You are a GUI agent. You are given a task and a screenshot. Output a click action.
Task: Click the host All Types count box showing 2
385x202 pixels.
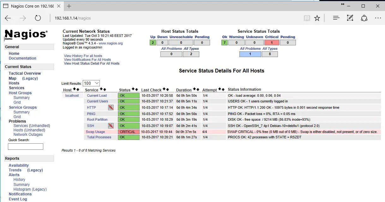(x=191, y=54)
